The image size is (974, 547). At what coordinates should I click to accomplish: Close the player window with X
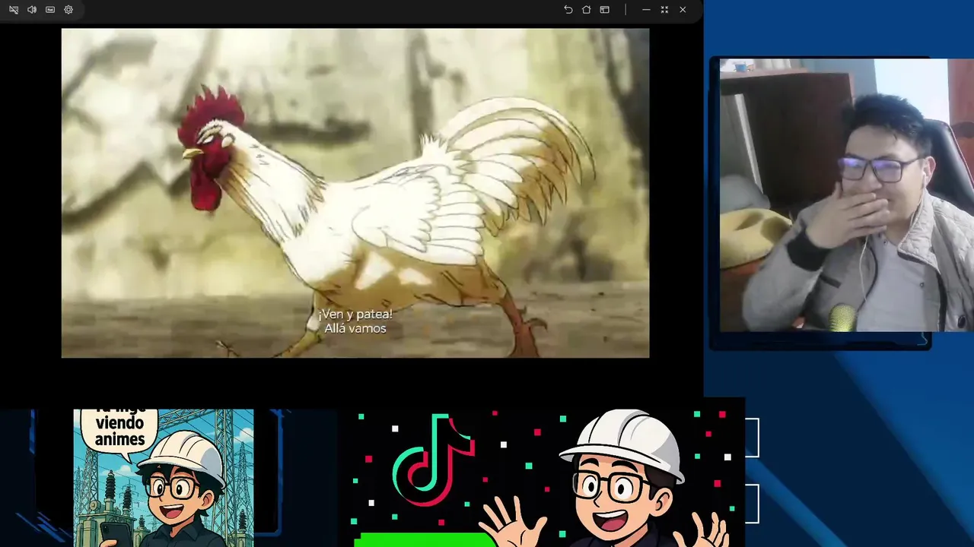click(683, 10)
